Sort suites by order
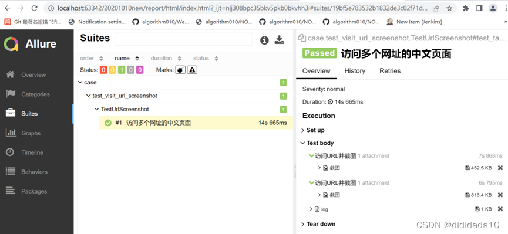This screenshot has width=508, height=234. (x=92, y=59)
